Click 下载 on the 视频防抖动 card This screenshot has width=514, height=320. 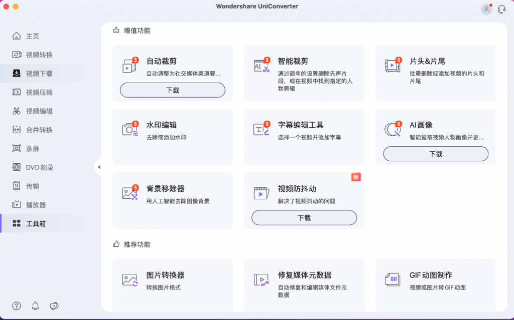[304, 218]
